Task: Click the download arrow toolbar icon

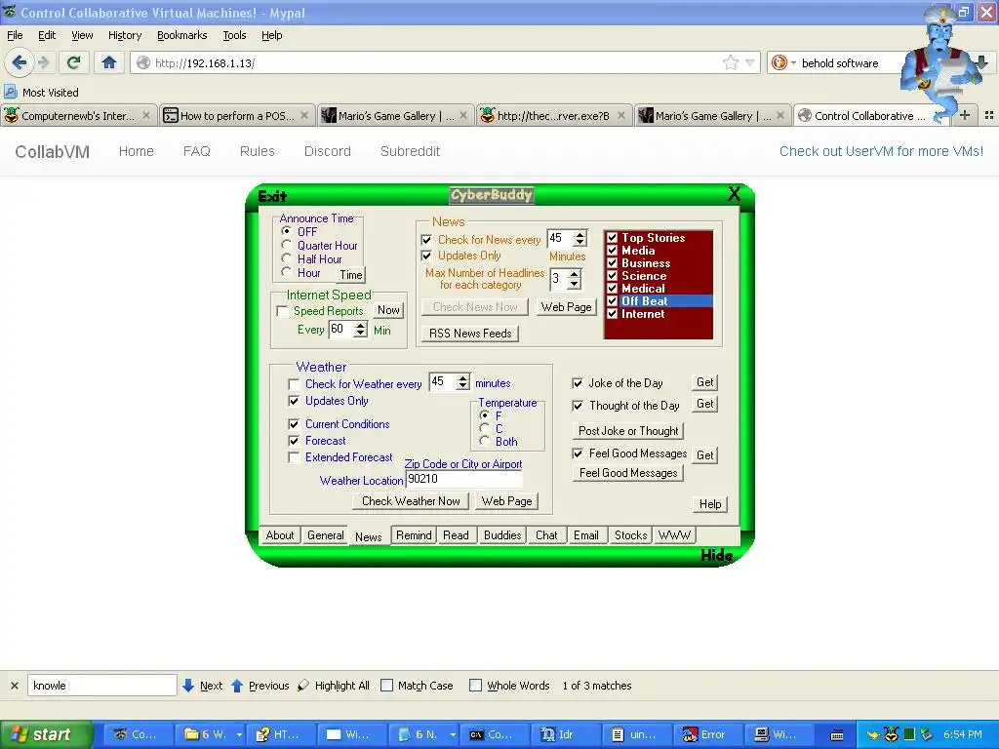Action: pyautogui.click(x=981, y=62)
